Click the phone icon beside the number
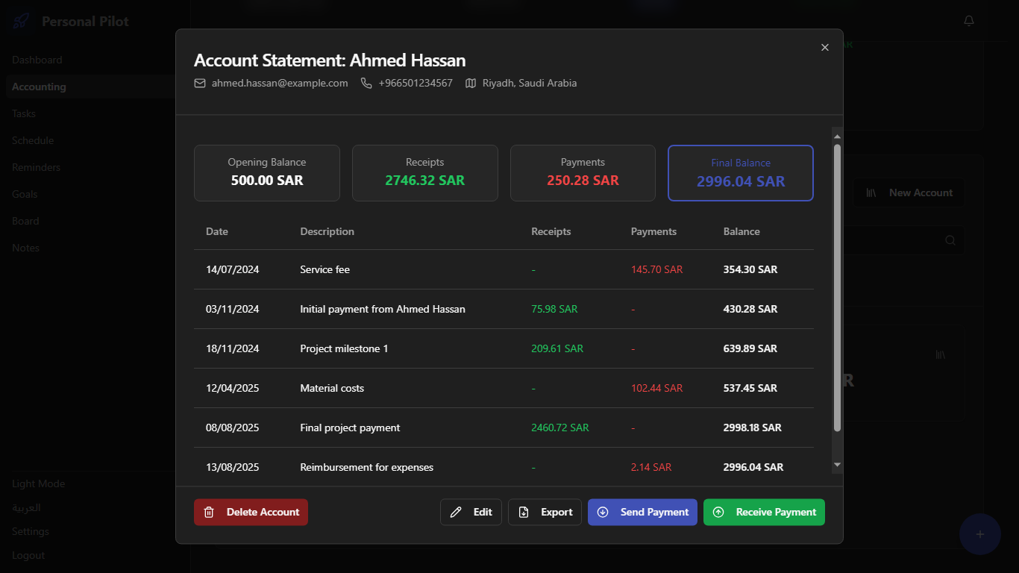The image size is (1019, 573). (366, 84)
